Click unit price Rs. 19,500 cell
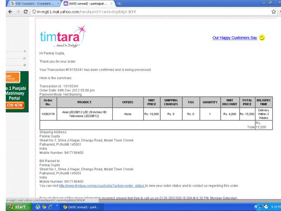 152,114
